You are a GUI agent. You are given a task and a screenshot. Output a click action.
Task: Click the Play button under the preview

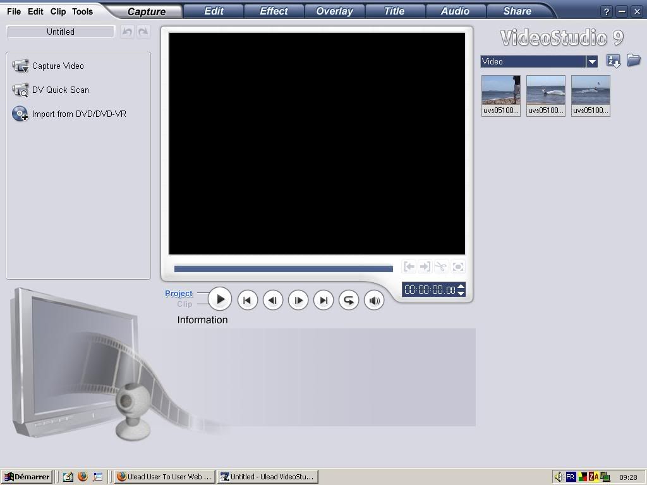(x=220, y=299)
